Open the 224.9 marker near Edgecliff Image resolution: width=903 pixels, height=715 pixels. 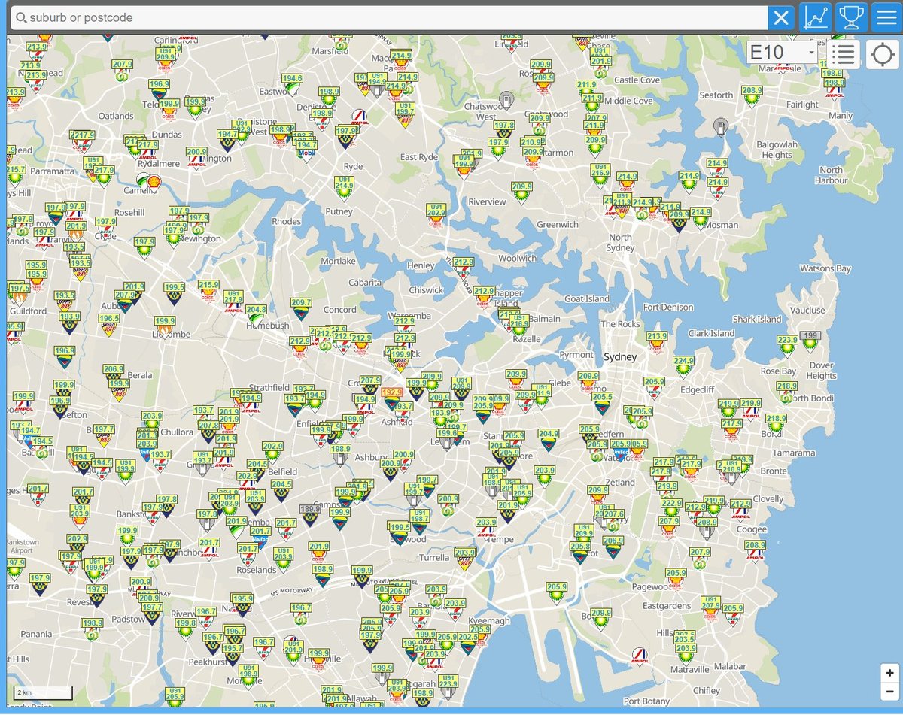click(684, 367)
